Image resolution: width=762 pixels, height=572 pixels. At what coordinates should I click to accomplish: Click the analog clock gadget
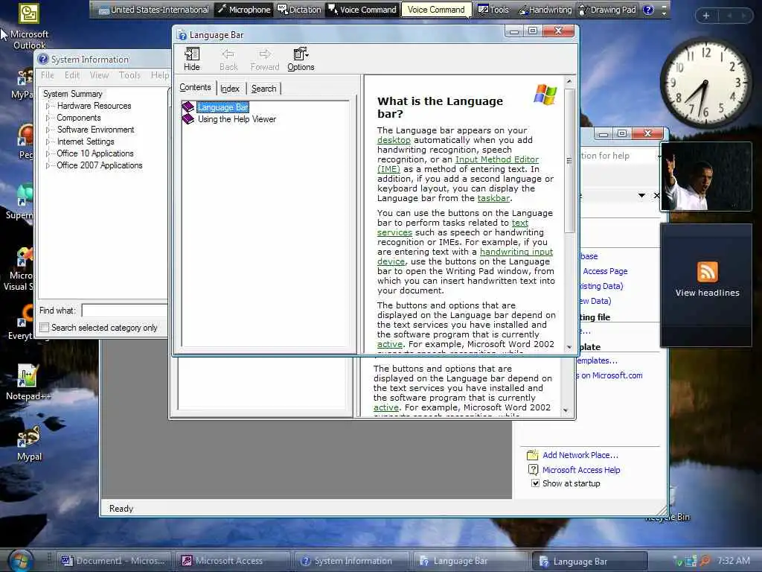point(705,83)
